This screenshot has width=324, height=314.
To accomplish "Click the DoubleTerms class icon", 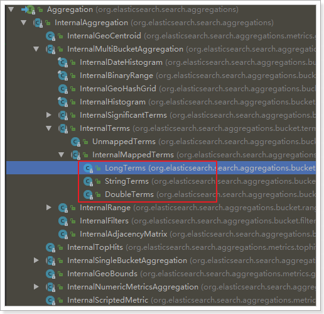I will [89, 195].
